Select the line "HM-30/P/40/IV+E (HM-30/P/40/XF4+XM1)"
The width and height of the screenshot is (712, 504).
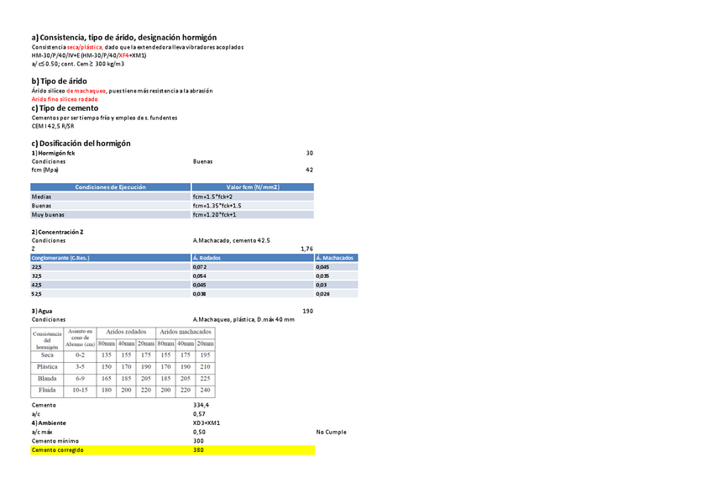[x=89, y=55]
